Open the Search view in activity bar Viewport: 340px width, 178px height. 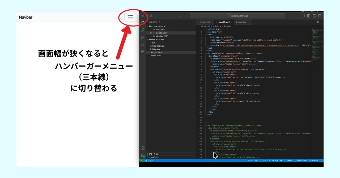click(x=143, y=30)
